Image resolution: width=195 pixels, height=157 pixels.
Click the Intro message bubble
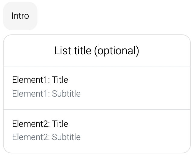click(x=20, y=16)
